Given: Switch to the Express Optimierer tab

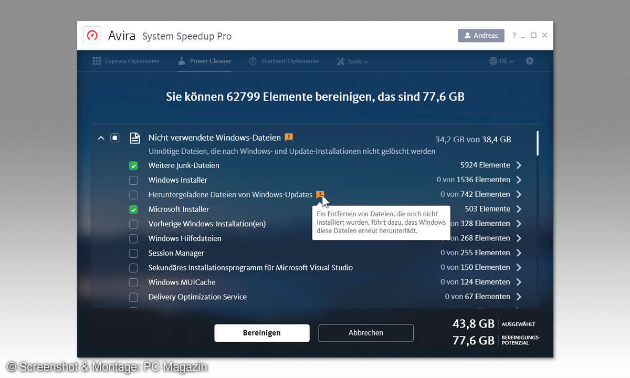Looking at the screenshot, I should [126, 61].
